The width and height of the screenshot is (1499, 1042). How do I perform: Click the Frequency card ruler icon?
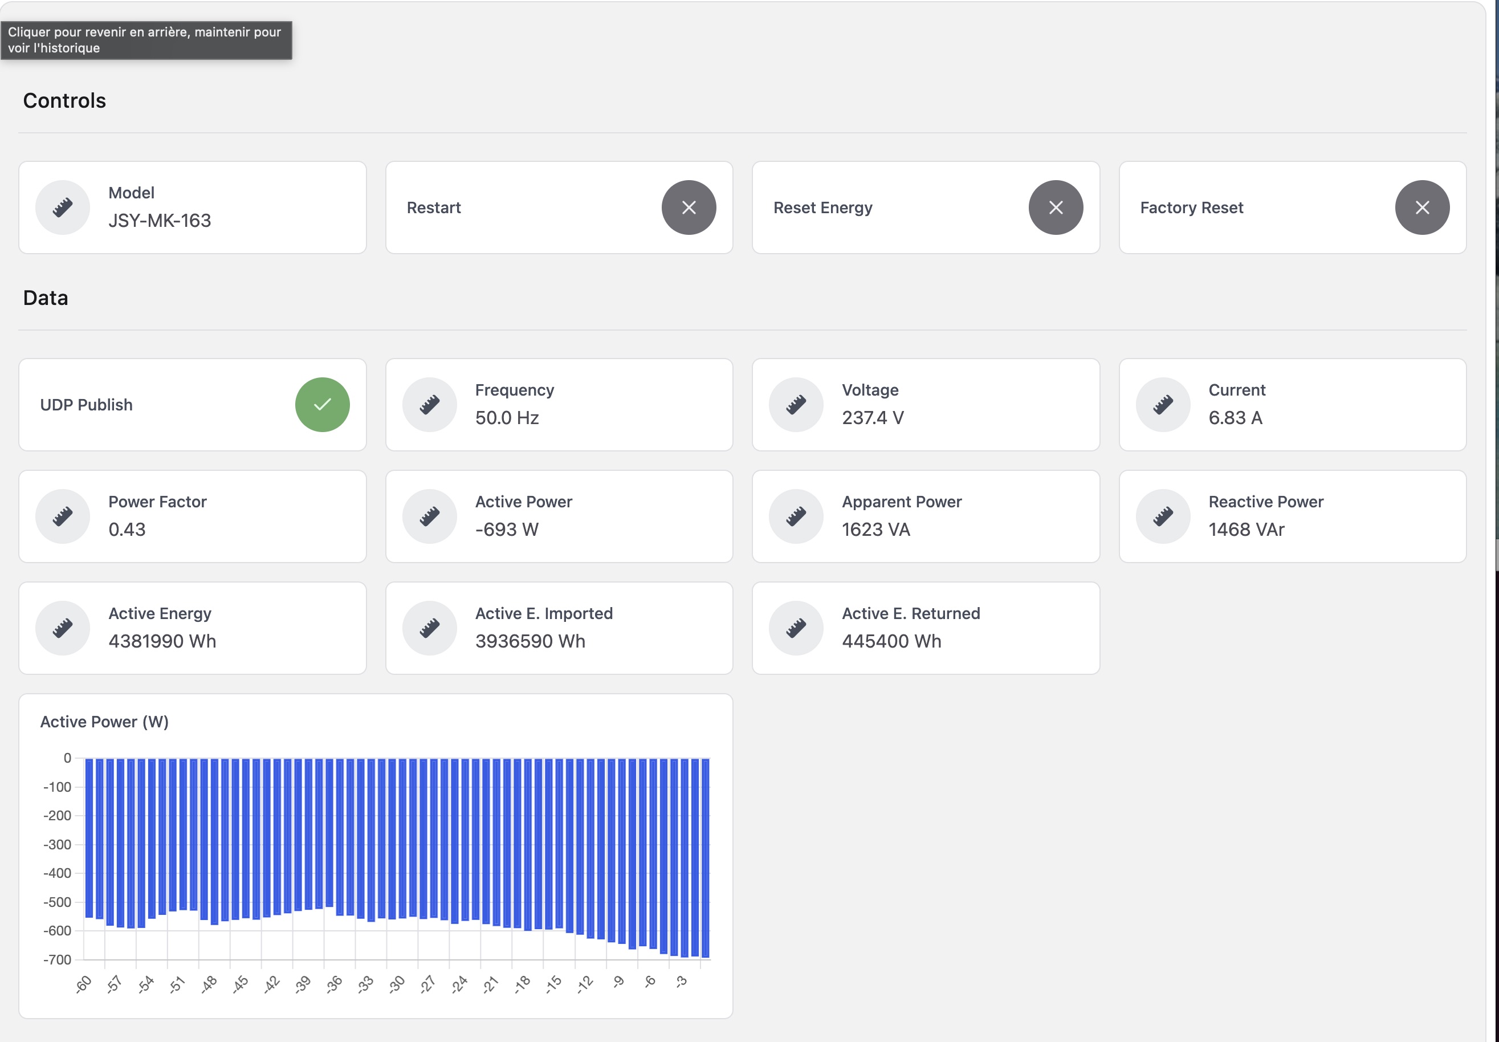[429, 405]
